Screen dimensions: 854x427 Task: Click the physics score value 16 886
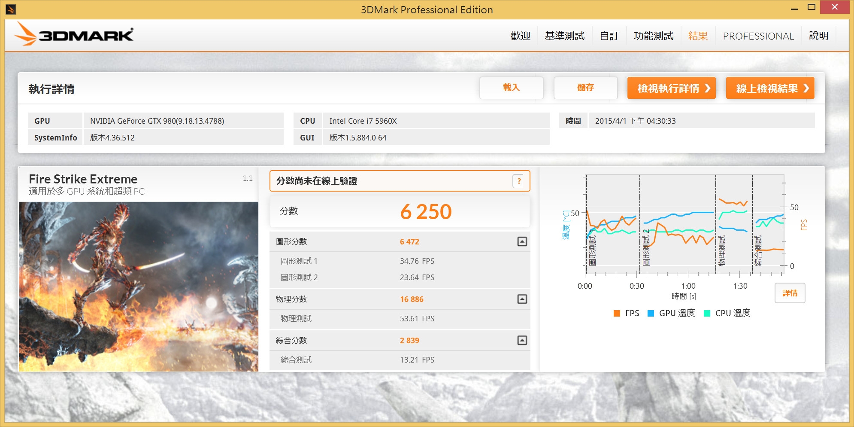pos(412,299)
